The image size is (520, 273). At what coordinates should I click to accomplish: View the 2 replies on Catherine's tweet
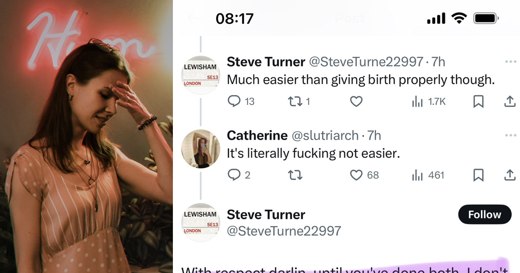[238, 175]
